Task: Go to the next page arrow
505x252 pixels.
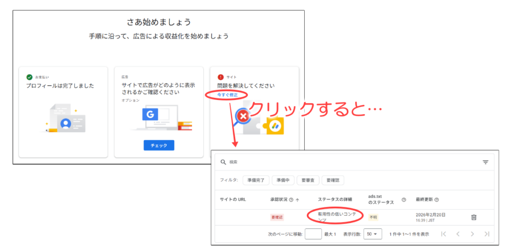Action: pos(472,234)
